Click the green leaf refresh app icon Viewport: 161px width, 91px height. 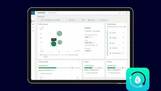pyautogui.click(x=138, y=79)
